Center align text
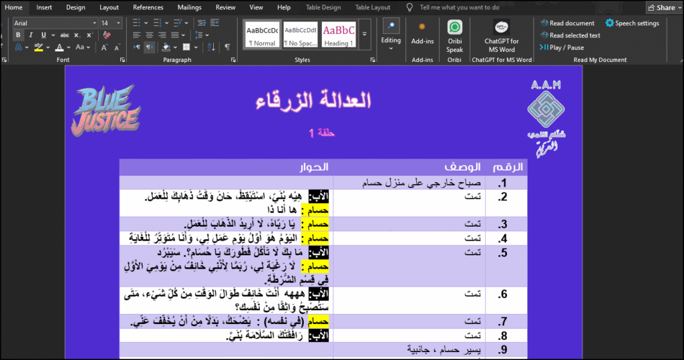The image size is (684, 360). (x=150, y=35)
